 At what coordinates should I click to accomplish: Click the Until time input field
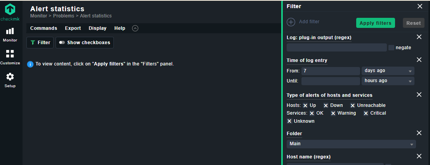pos(331,81)
